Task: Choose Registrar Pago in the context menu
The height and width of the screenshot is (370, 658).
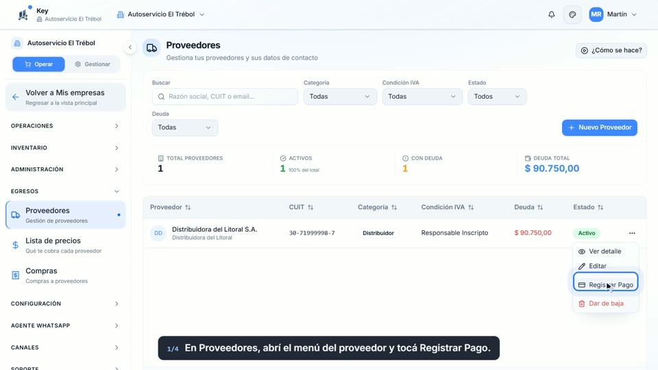Action: coord(605,285)
